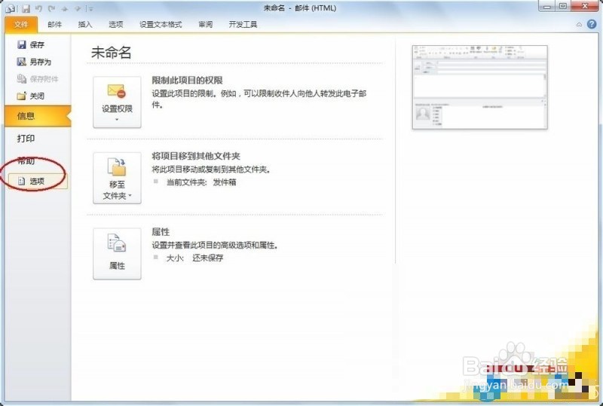603x406 pixels.
Task: Close the message window
Action: 585,7
